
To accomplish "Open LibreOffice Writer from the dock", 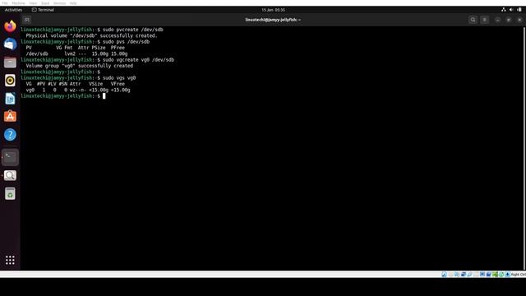I will point(10,99).
